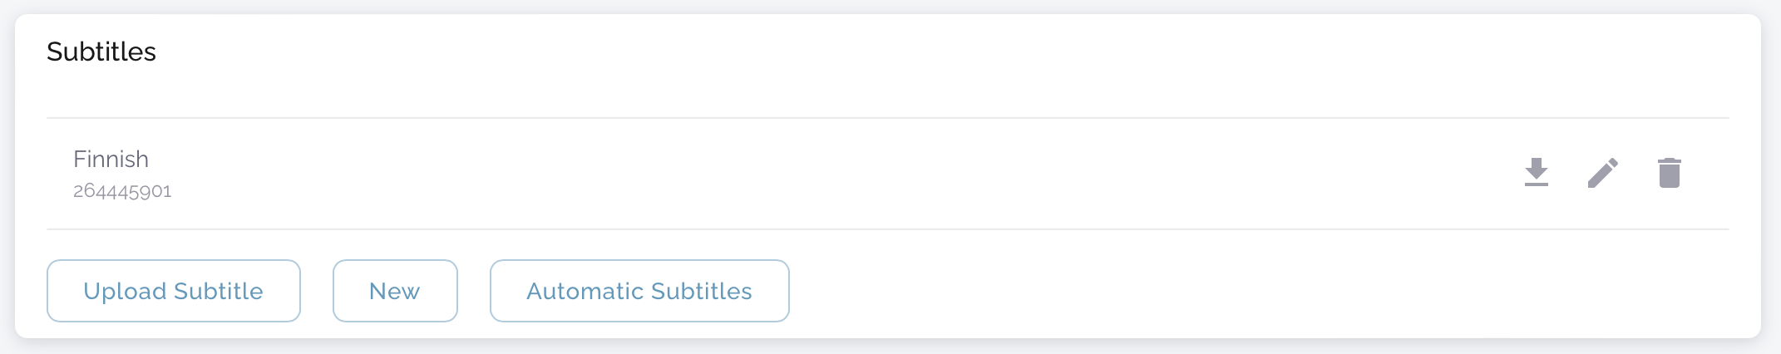Download the Finnish subtitle file
The height and width of the screenshot is (354, 1781).
point(1536,173)
